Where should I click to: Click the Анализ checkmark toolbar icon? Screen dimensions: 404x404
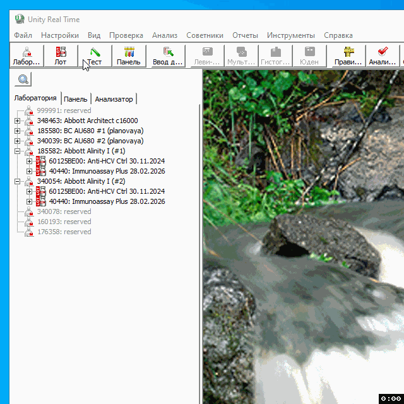pos(383,56)
